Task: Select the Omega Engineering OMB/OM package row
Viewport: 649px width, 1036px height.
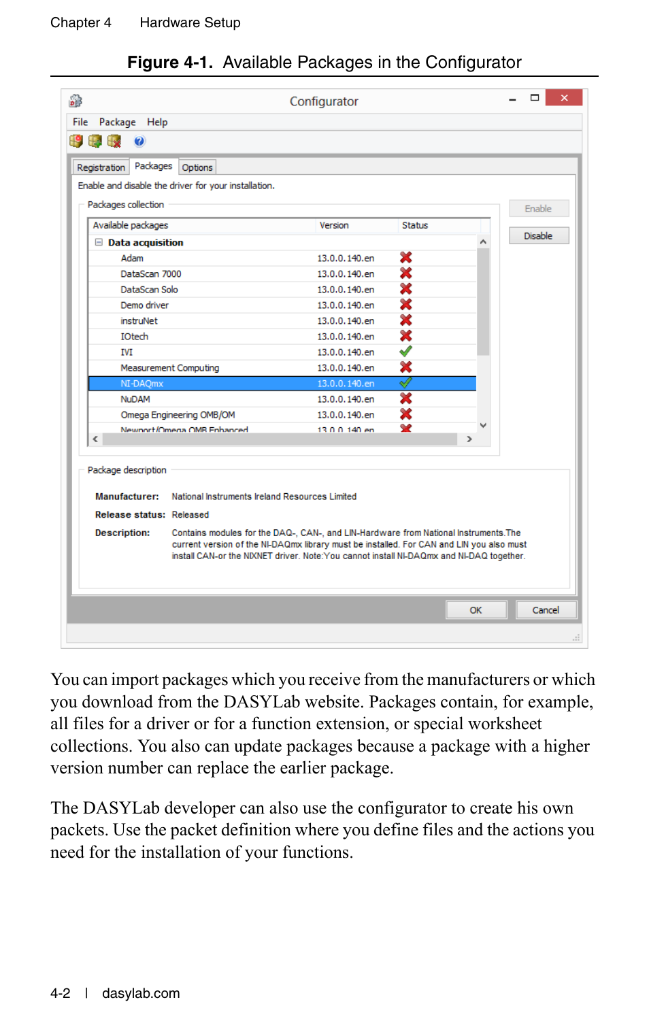Action: tap(282, 414)
